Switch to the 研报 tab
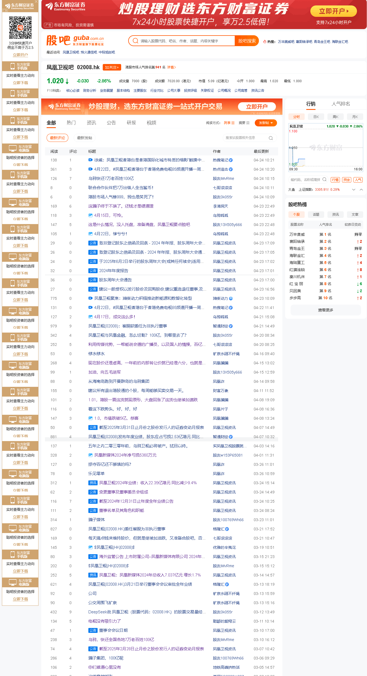Image resolution: width=367 pixels, height=676 pixels. 131,123
